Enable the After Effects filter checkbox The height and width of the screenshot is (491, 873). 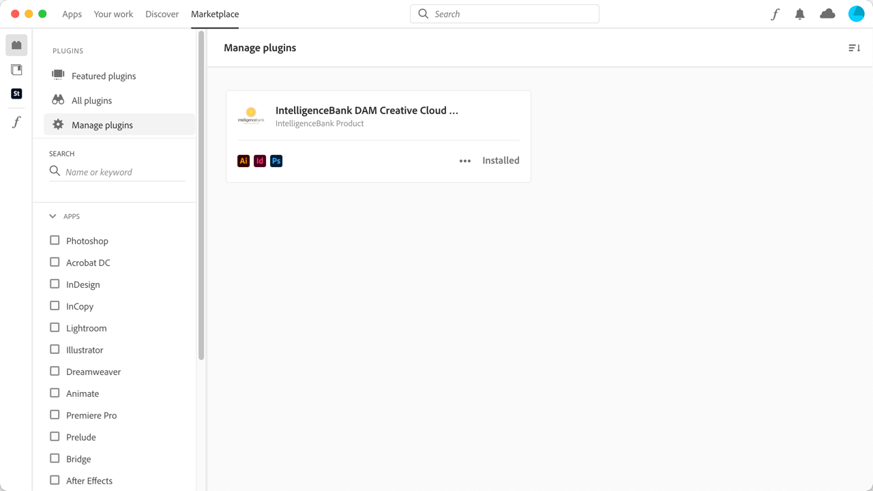tap(55, 480)
